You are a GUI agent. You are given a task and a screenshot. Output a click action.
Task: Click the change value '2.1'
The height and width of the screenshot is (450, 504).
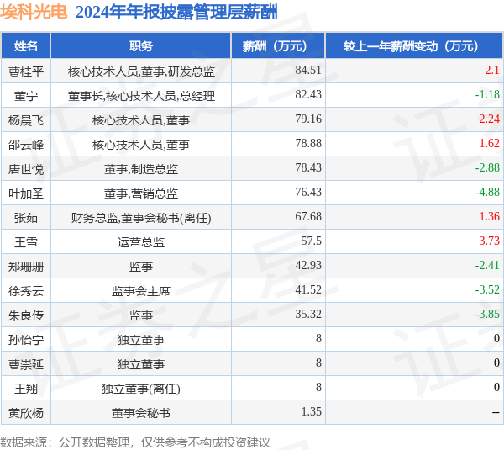(x=492, y=70)
